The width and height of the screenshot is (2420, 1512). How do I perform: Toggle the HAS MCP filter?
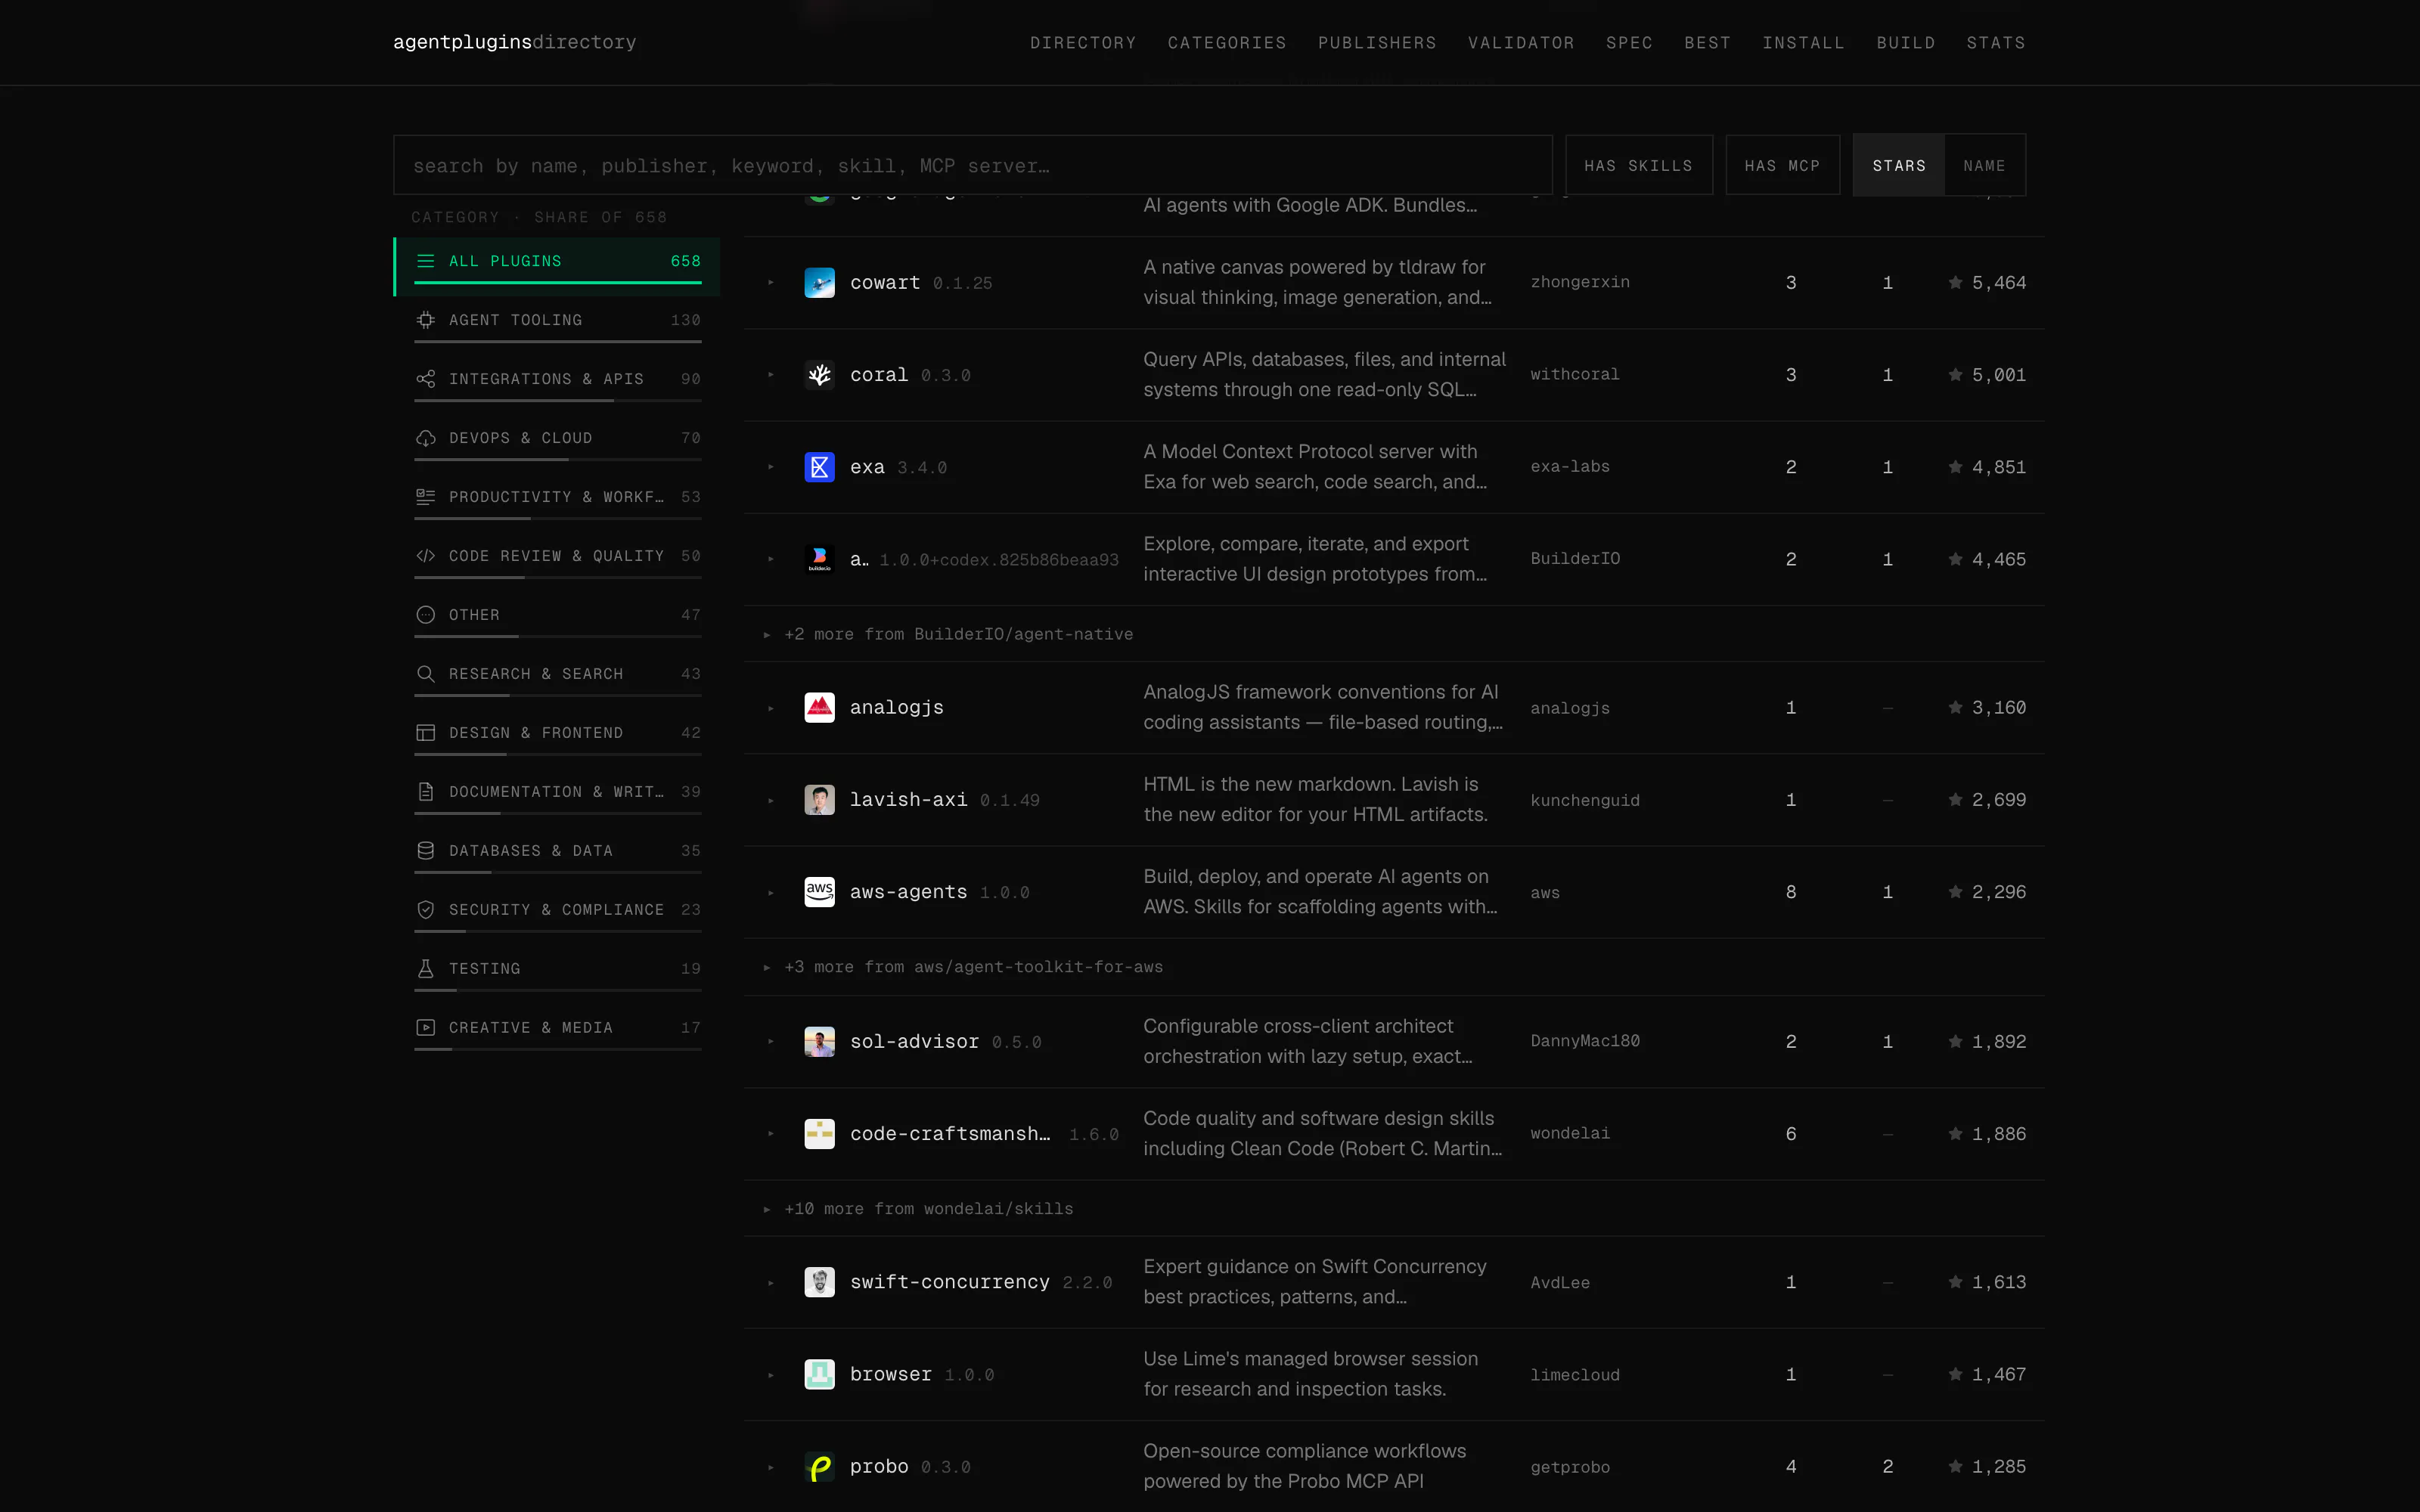[1782, 165]
